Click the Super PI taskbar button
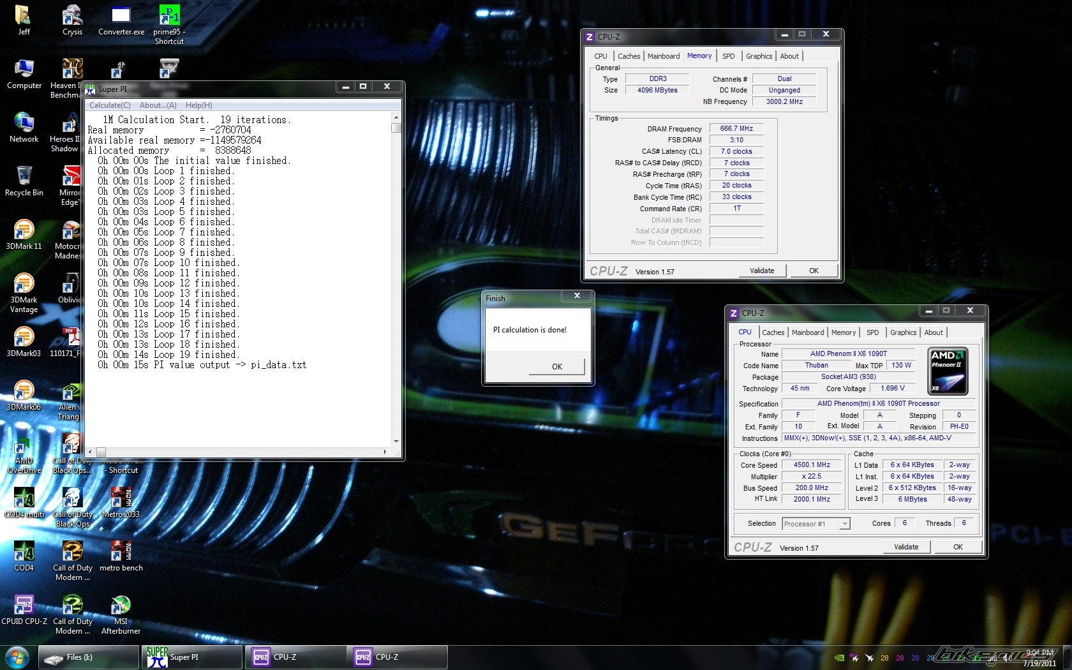Viewport: 1072px width, 670px height. point(191,657)
